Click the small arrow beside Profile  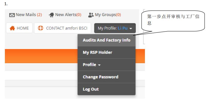coord(99,65)
